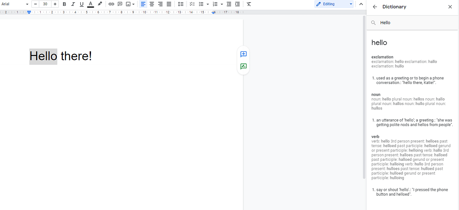Click the Clear formatting icon

(x=249, y=4)
